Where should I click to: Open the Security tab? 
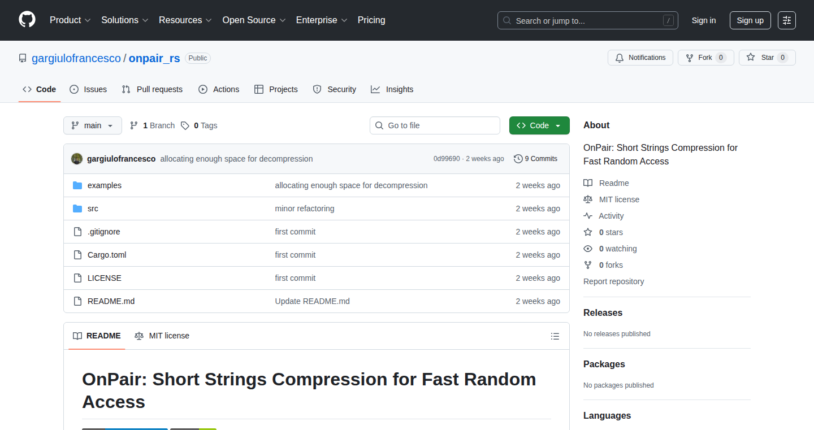pyautogui.click(x=335, y=89)
